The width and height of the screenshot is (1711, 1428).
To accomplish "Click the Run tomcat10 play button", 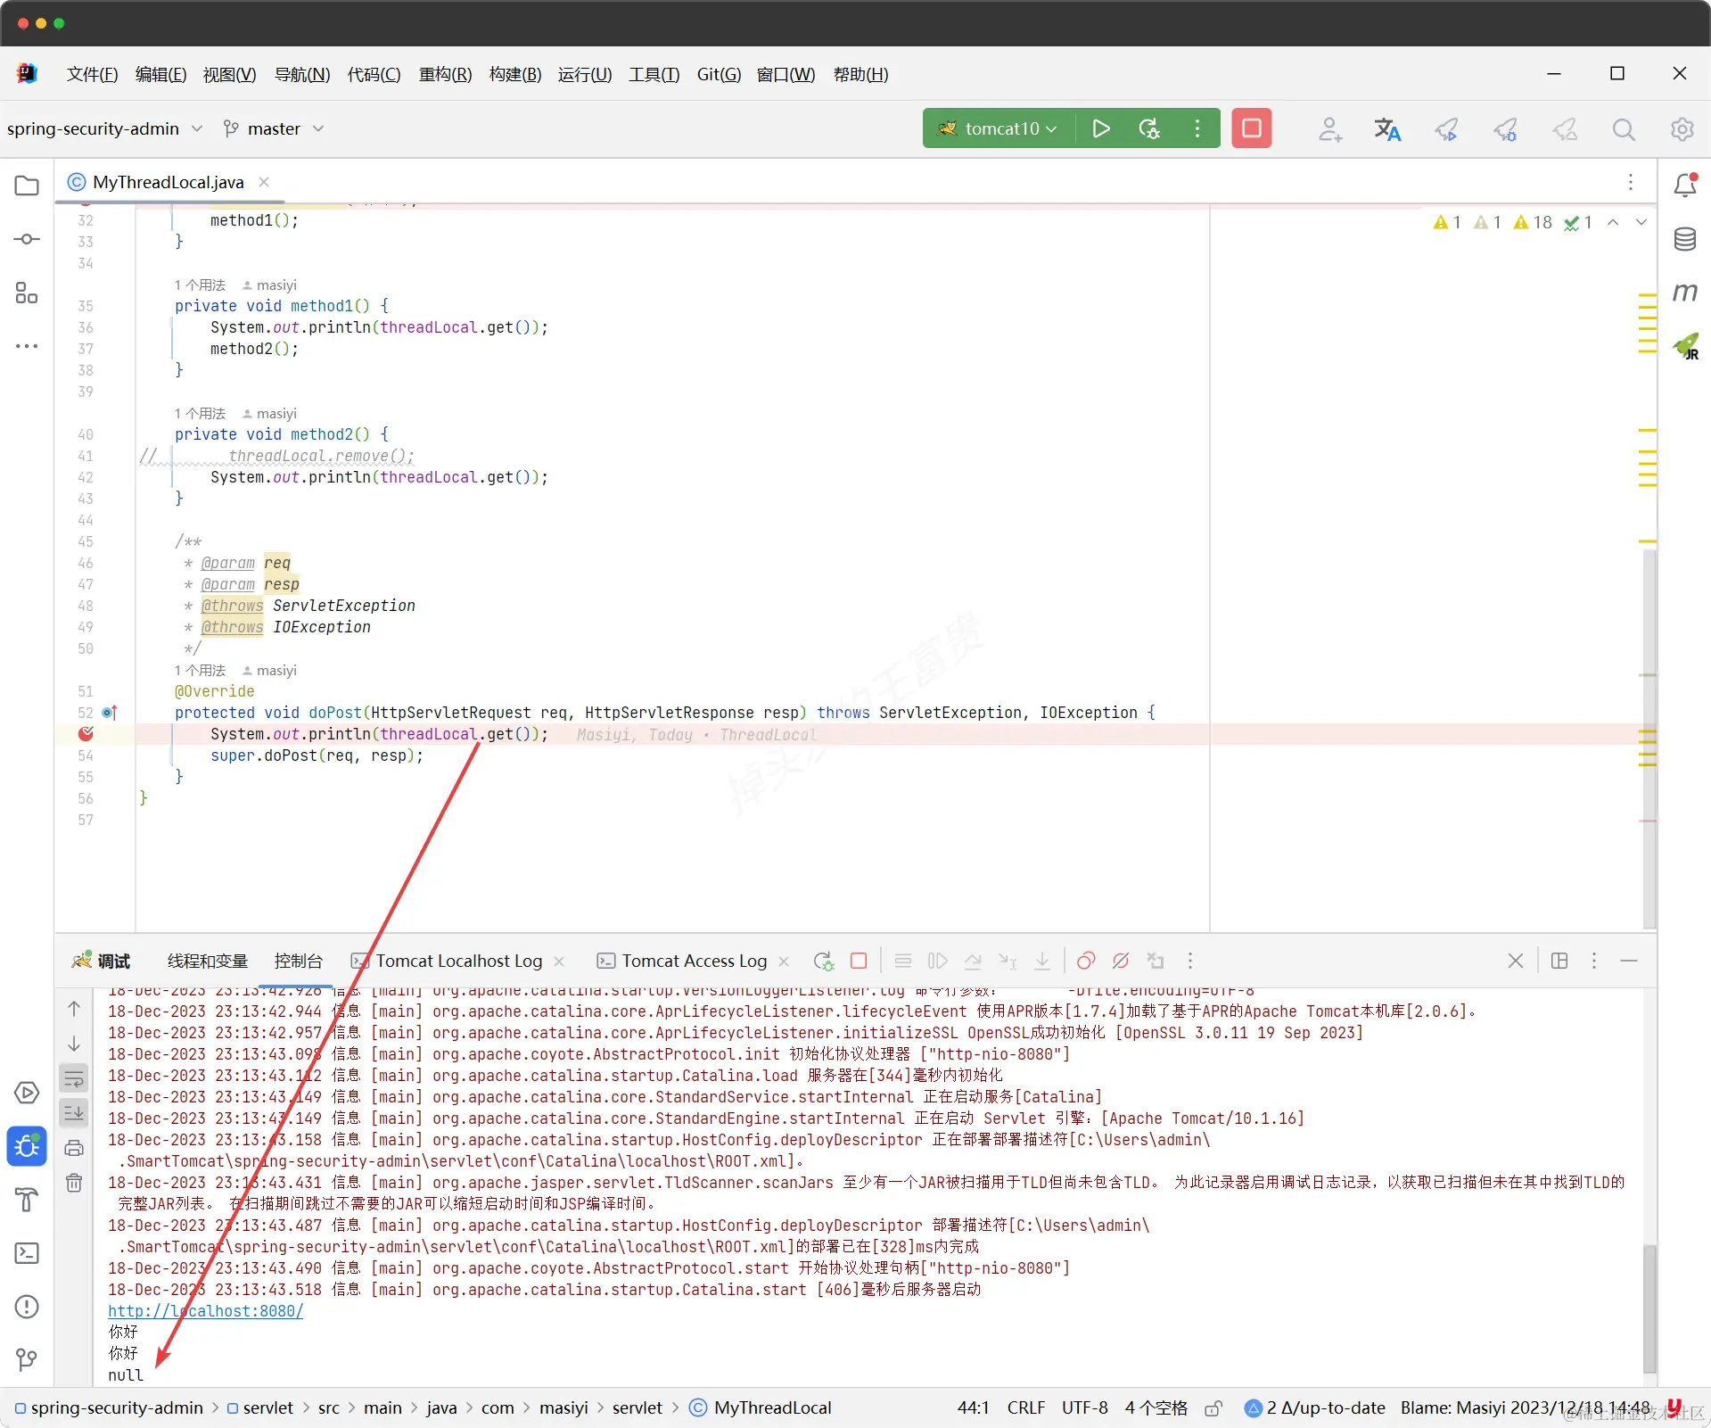I will [1101, 128].
